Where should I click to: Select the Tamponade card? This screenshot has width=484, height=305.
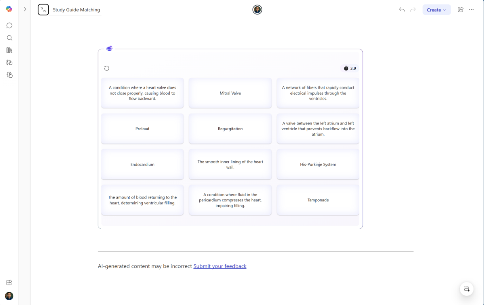(x=318, y=200)
